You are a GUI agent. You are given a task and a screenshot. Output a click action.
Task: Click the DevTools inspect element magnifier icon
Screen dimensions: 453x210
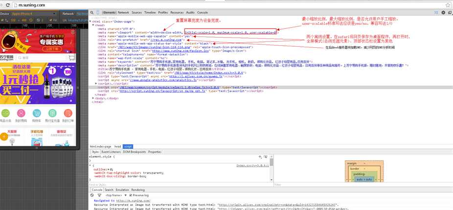point(91,13)
